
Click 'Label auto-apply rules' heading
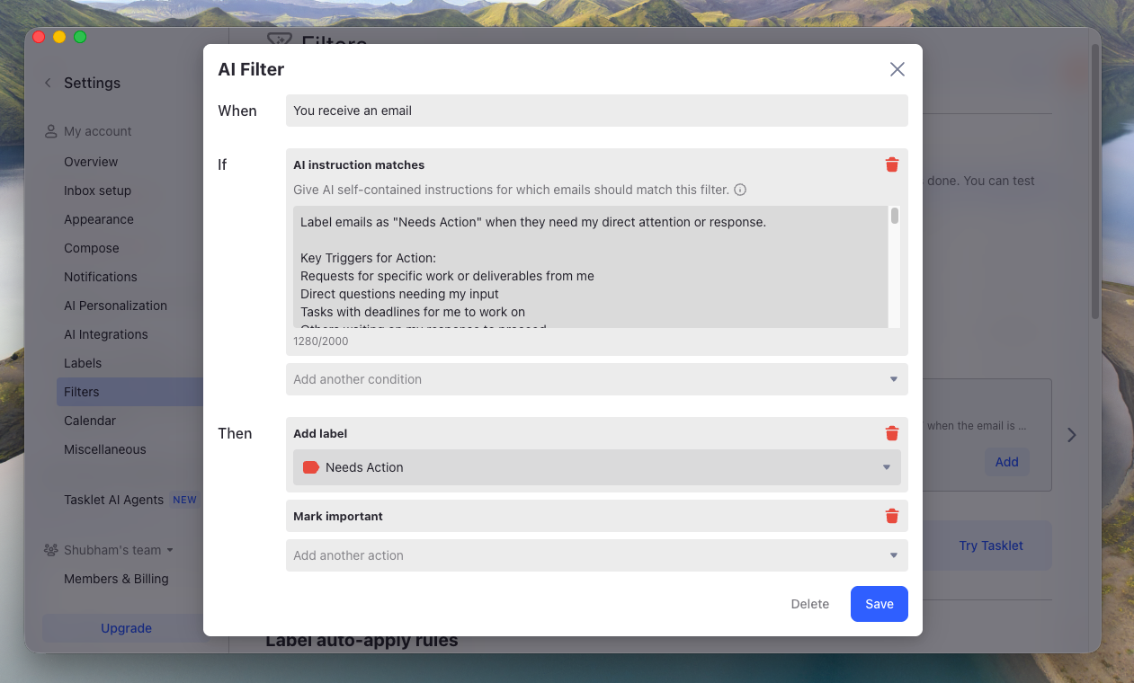362,641
